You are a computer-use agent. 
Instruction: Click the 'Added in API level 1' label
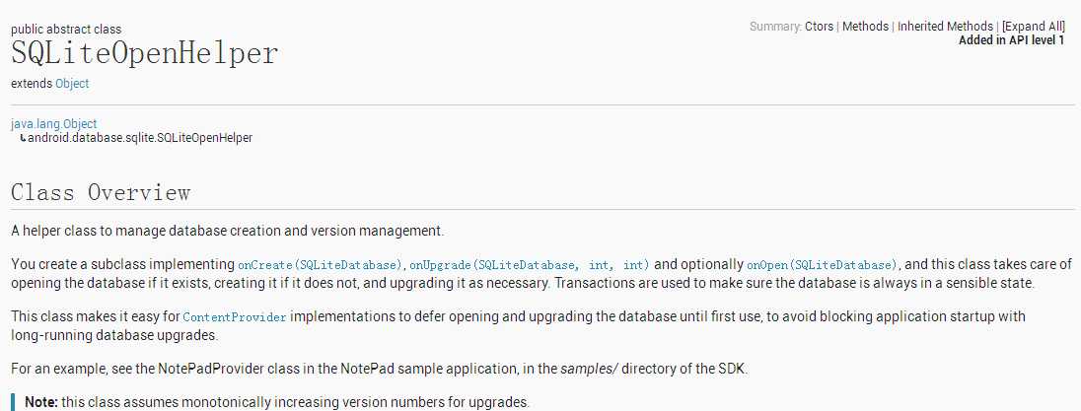1011,40
